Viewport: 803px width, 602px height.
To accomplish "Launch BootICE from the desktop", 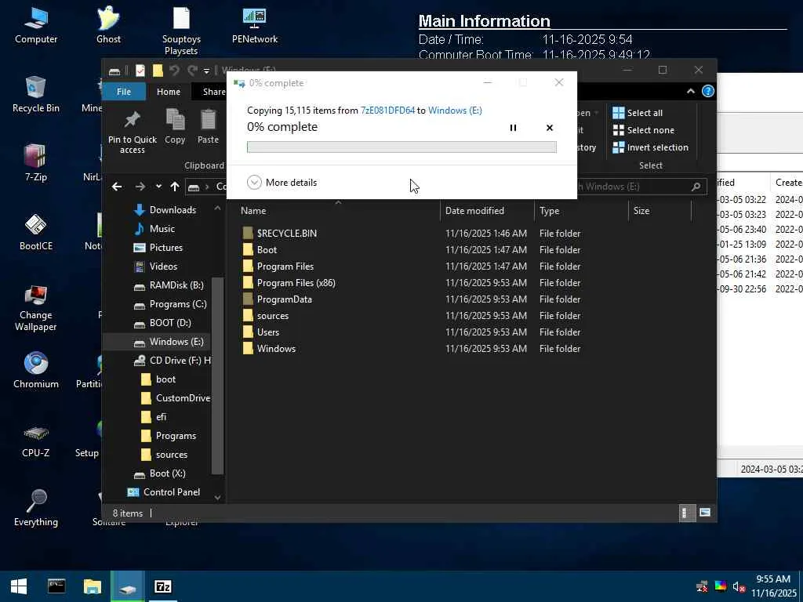I will click(x=36, y=233).
